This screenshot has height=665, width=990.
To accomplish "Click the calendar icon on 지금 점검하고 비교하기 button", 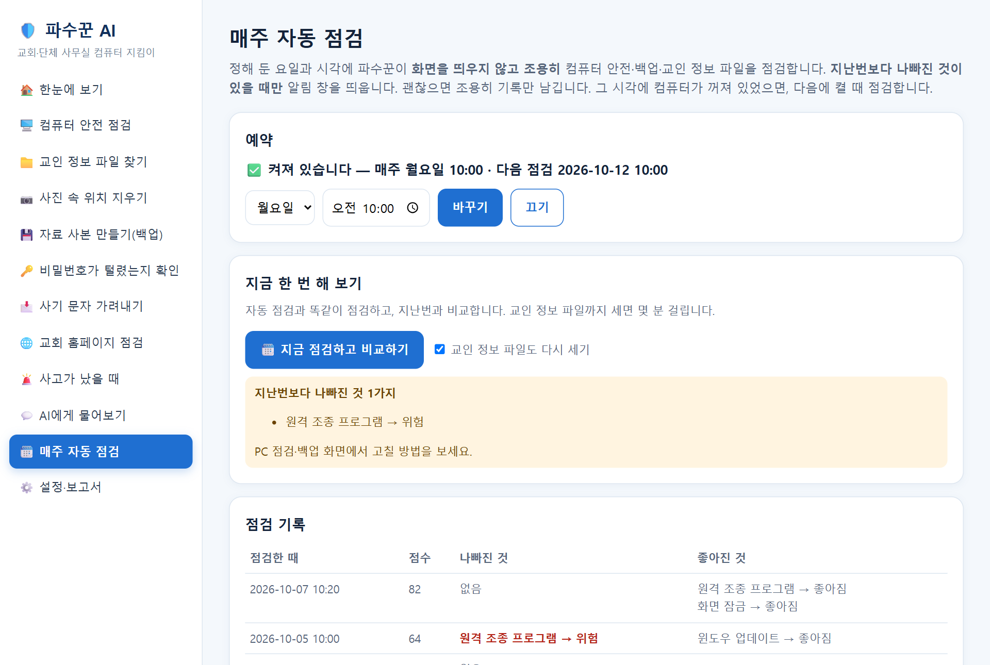I will [x=268, y=350].
